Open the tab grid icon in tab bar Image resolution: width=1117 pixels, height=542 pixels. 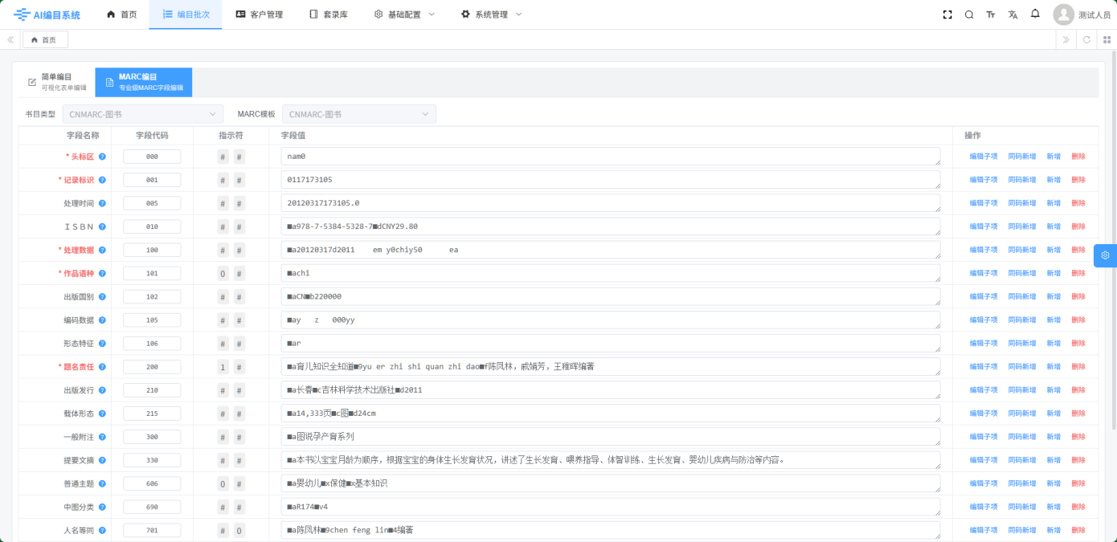coord(1107,39)
